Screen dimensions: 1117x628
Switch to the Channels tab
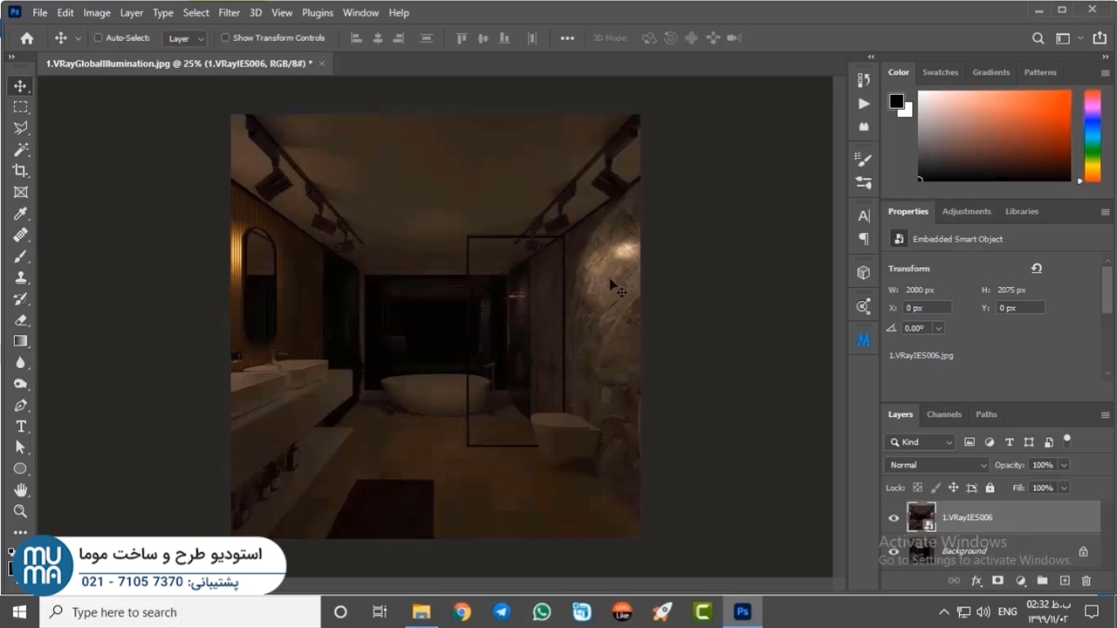943,414
